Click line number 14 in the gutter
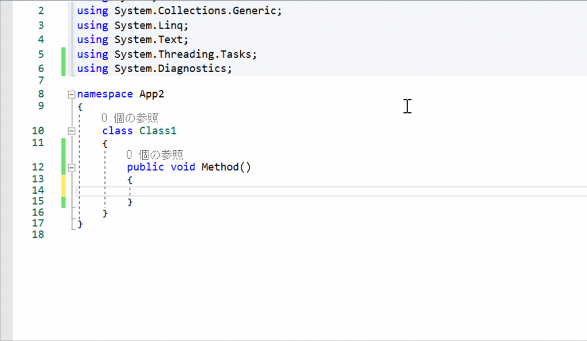The height and width of the screenshot is (341, 587). (x=38, y=190)
